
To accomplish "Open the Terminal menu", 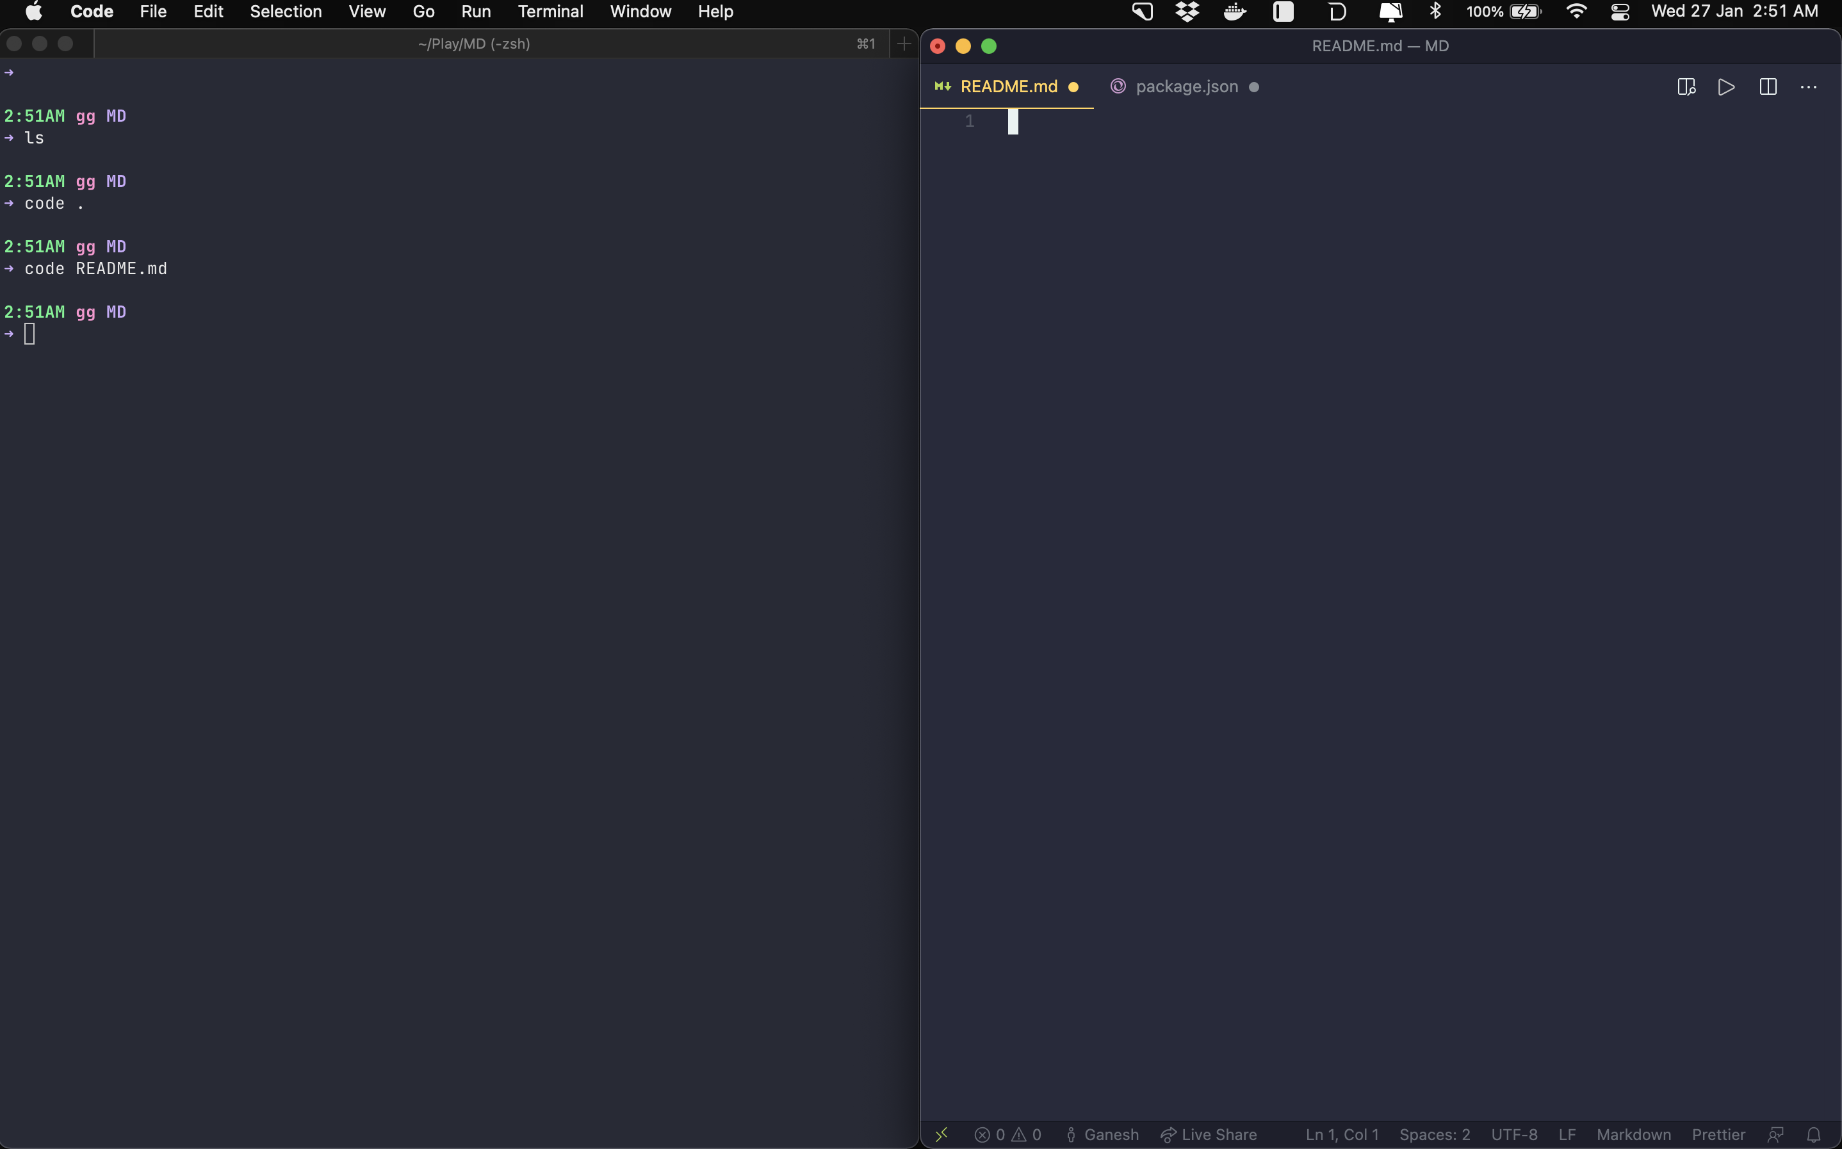I will 550,12.
